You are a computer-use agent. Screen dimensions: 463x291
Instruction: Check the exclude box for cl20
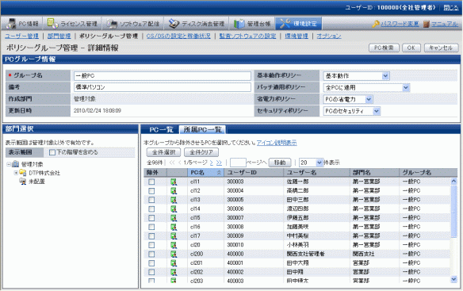click(151, 245)
